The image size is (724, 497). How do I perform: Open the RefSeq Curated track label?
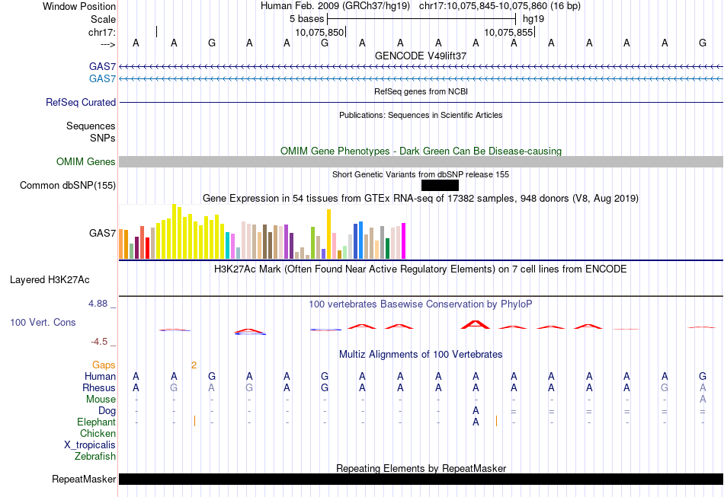pyautogui.click(x=81, y=102)
